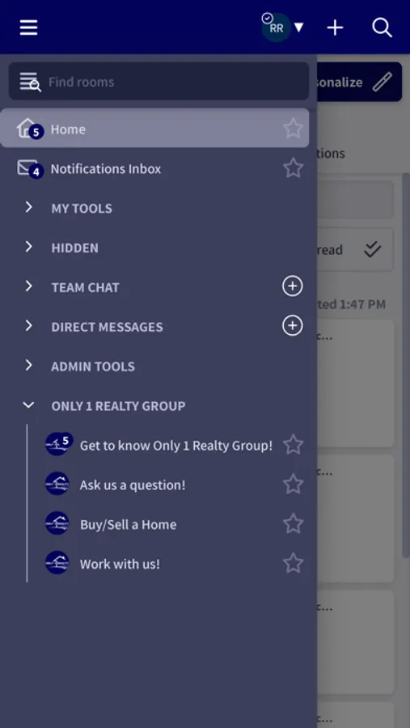This screenshot has height=728, width=410.
Task: Click the TEAM CHAT label
Action: (x=85, y=287)
